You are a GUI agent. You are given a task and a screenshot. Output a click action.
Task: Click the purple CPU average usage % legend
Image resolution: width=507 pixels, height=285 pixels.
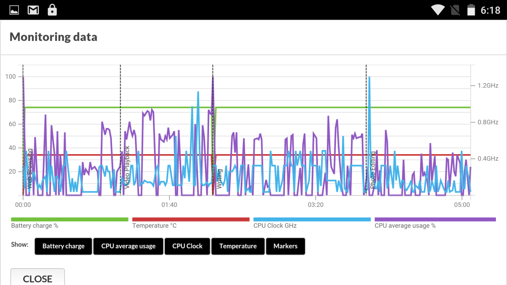click(435, 220)
